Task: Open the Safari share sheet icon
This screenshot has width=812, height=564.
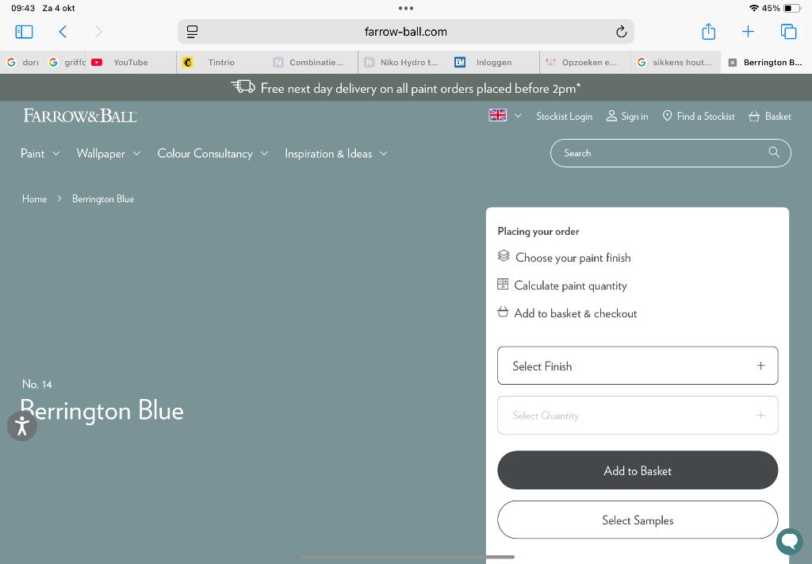Action: 708,32
